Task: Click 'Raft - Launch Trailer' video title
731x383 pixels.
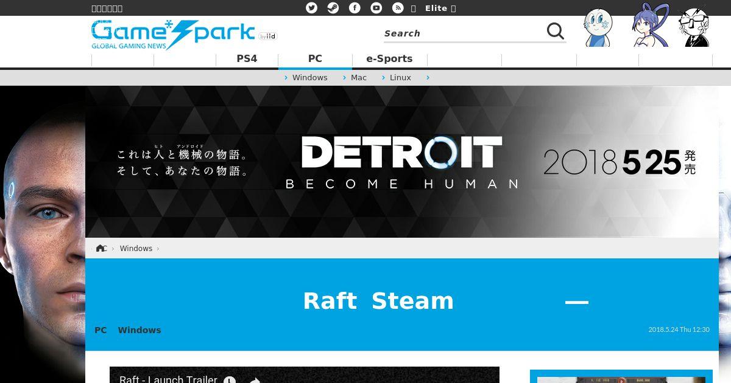Action: pos(168,379)
